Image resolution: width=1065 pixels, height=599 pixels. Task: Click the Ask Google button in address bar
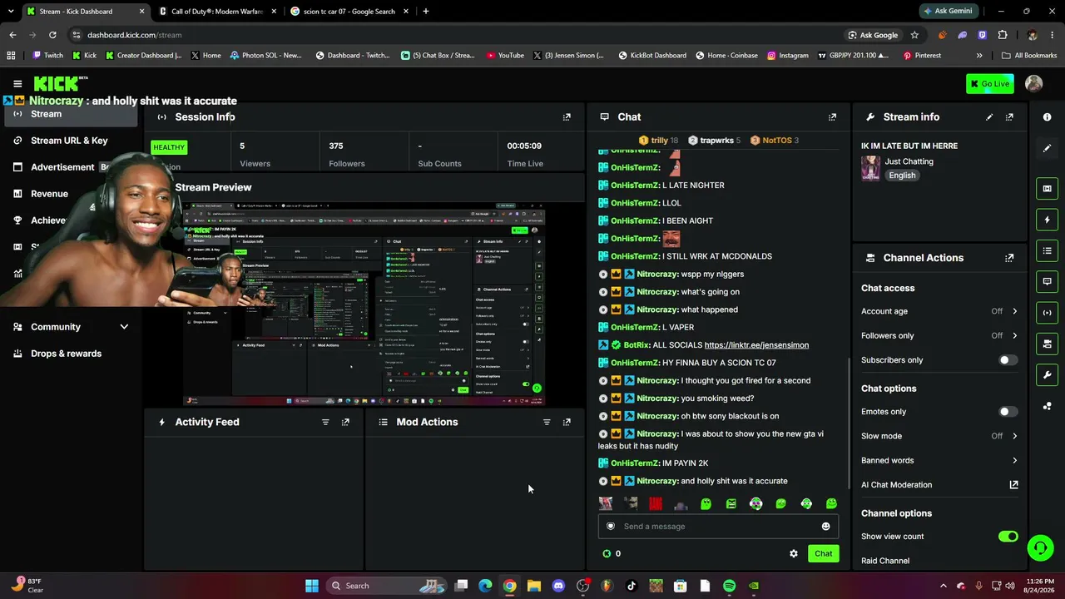coord(873,35)
